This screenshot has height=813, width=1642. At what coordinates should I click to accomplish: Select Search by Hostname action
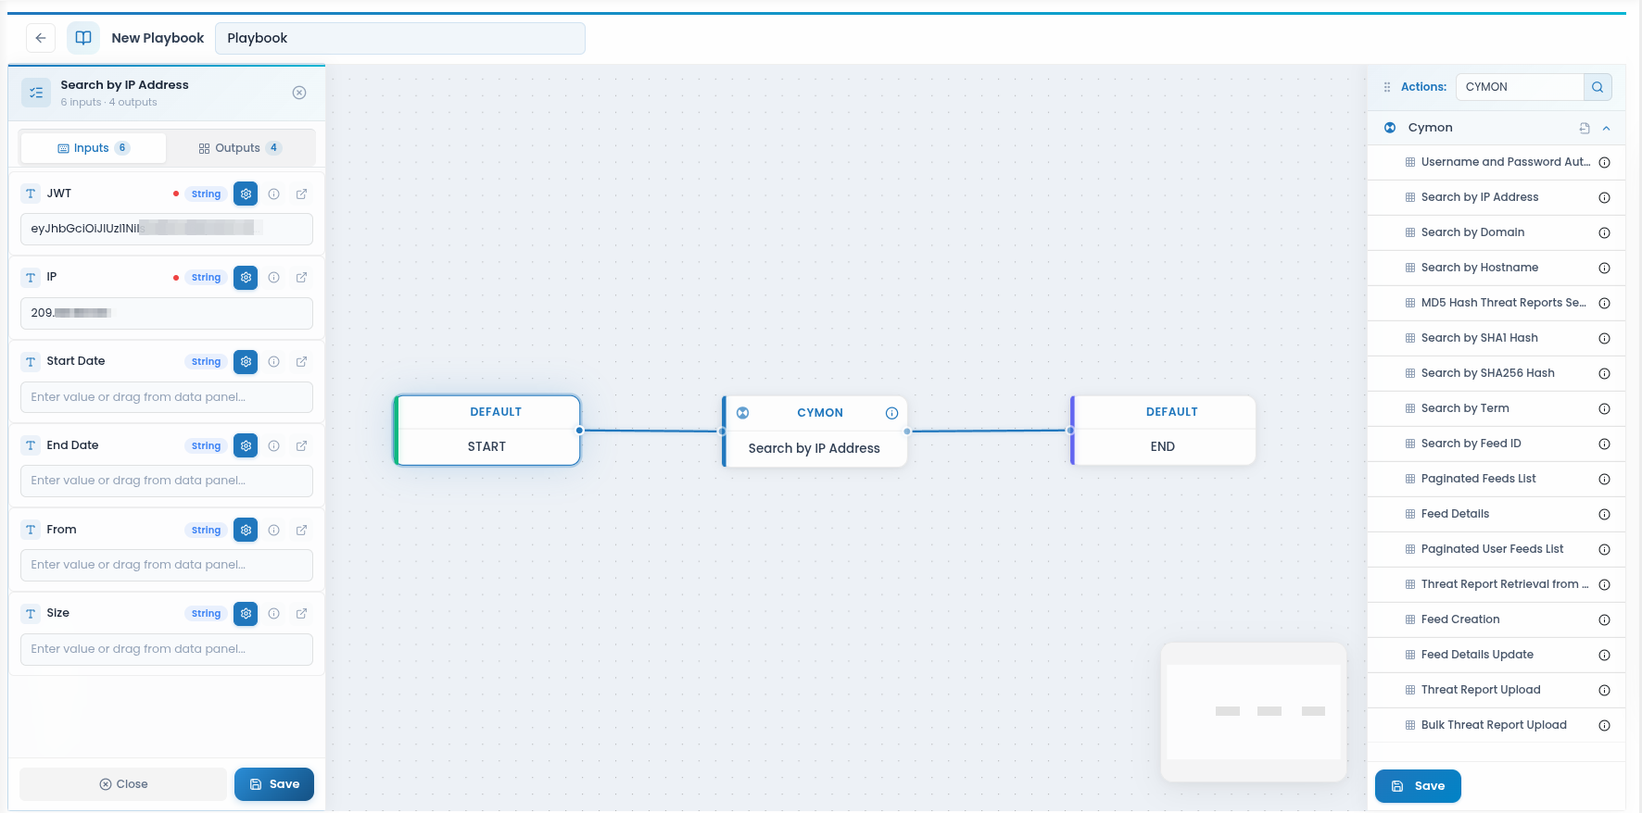1479,268
